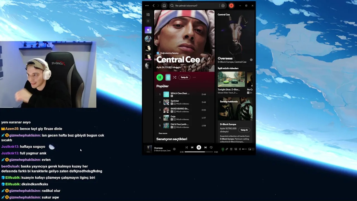Open more options dots beside Takip Et
Viewport: 357px width, 201px height.
194,77
